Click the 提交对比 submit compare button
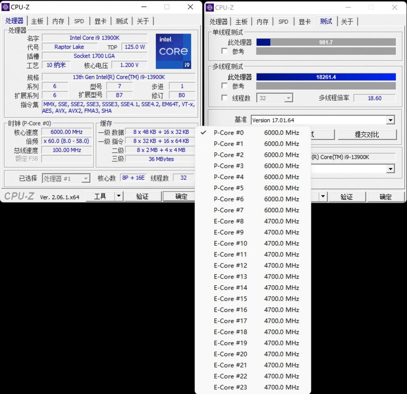This screenshot has height=394, width=407. point(367,134)
